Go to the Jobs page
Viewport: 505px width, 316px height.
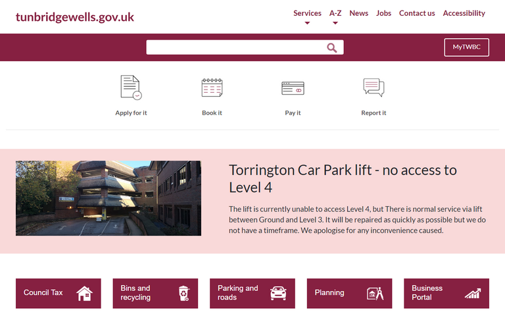384,13
